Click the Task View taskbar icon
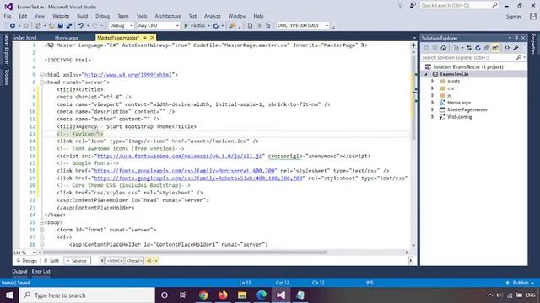This screenshot has height=303, width=540. coord(183,295)
